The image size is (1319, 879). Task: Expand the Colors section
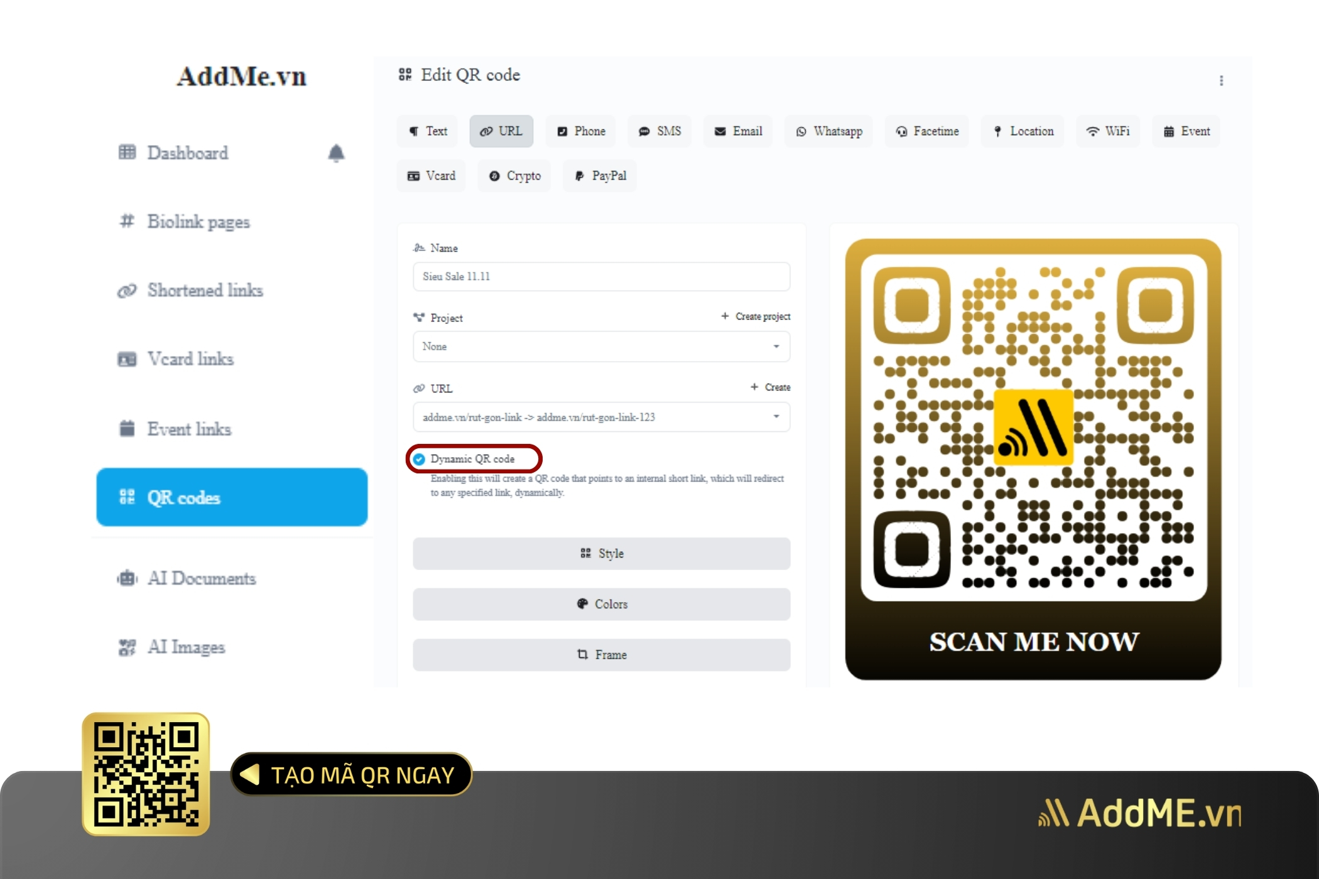coord(602,604)
